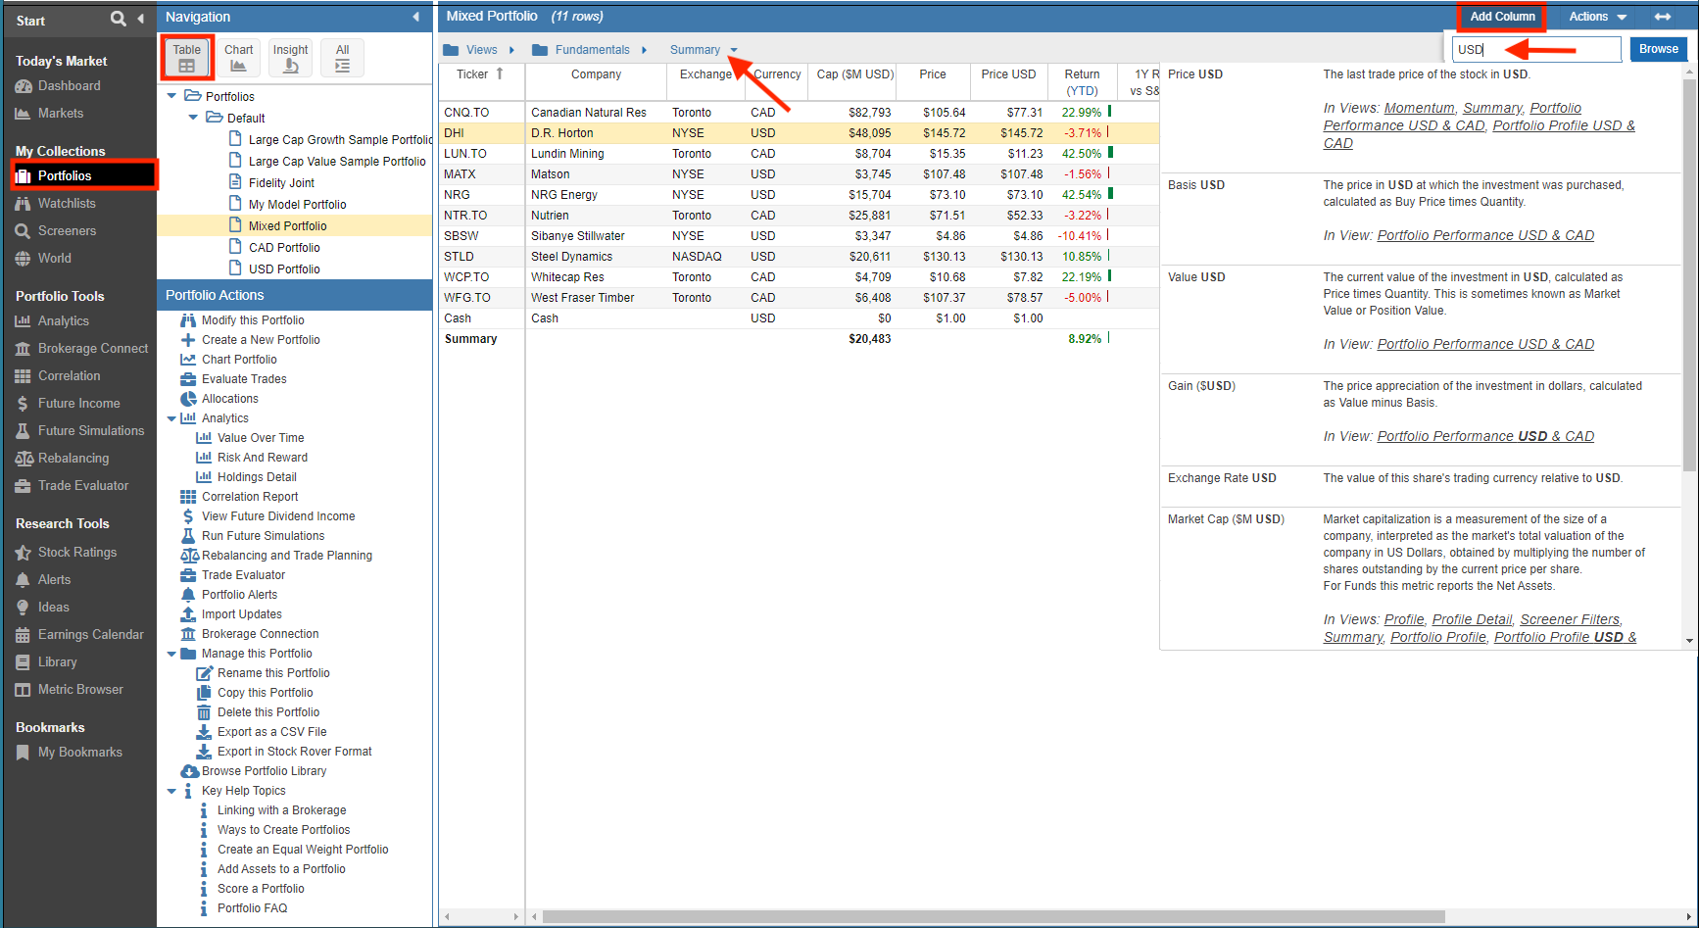Screen dimensions: 1699x928
Task: Toggle full-width double-arrow icon in header
Action: click(1663, 17)
